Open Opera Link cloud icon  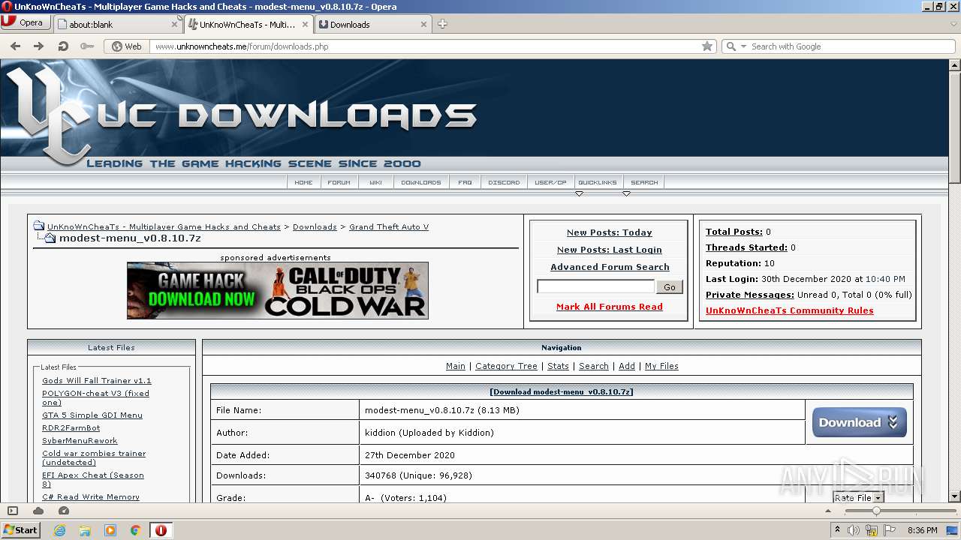pyautogui.click(x=38, y=511)
